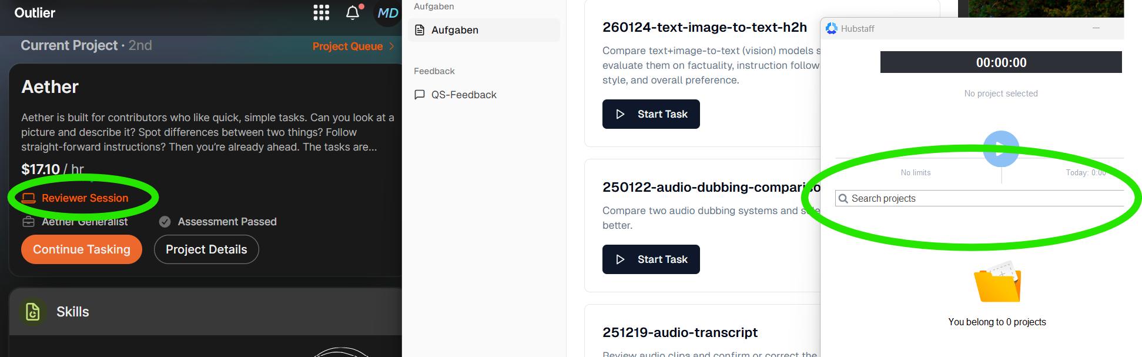The image size is (1142, 357).
Task: Click the Reviewer Session laptop icon
Action: click(28, 198)
